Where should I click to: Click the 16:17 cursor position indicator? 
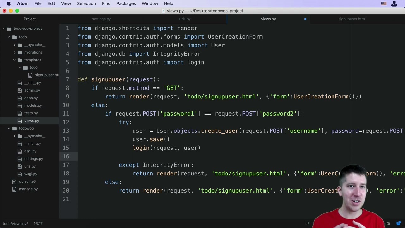coord(38,224)
